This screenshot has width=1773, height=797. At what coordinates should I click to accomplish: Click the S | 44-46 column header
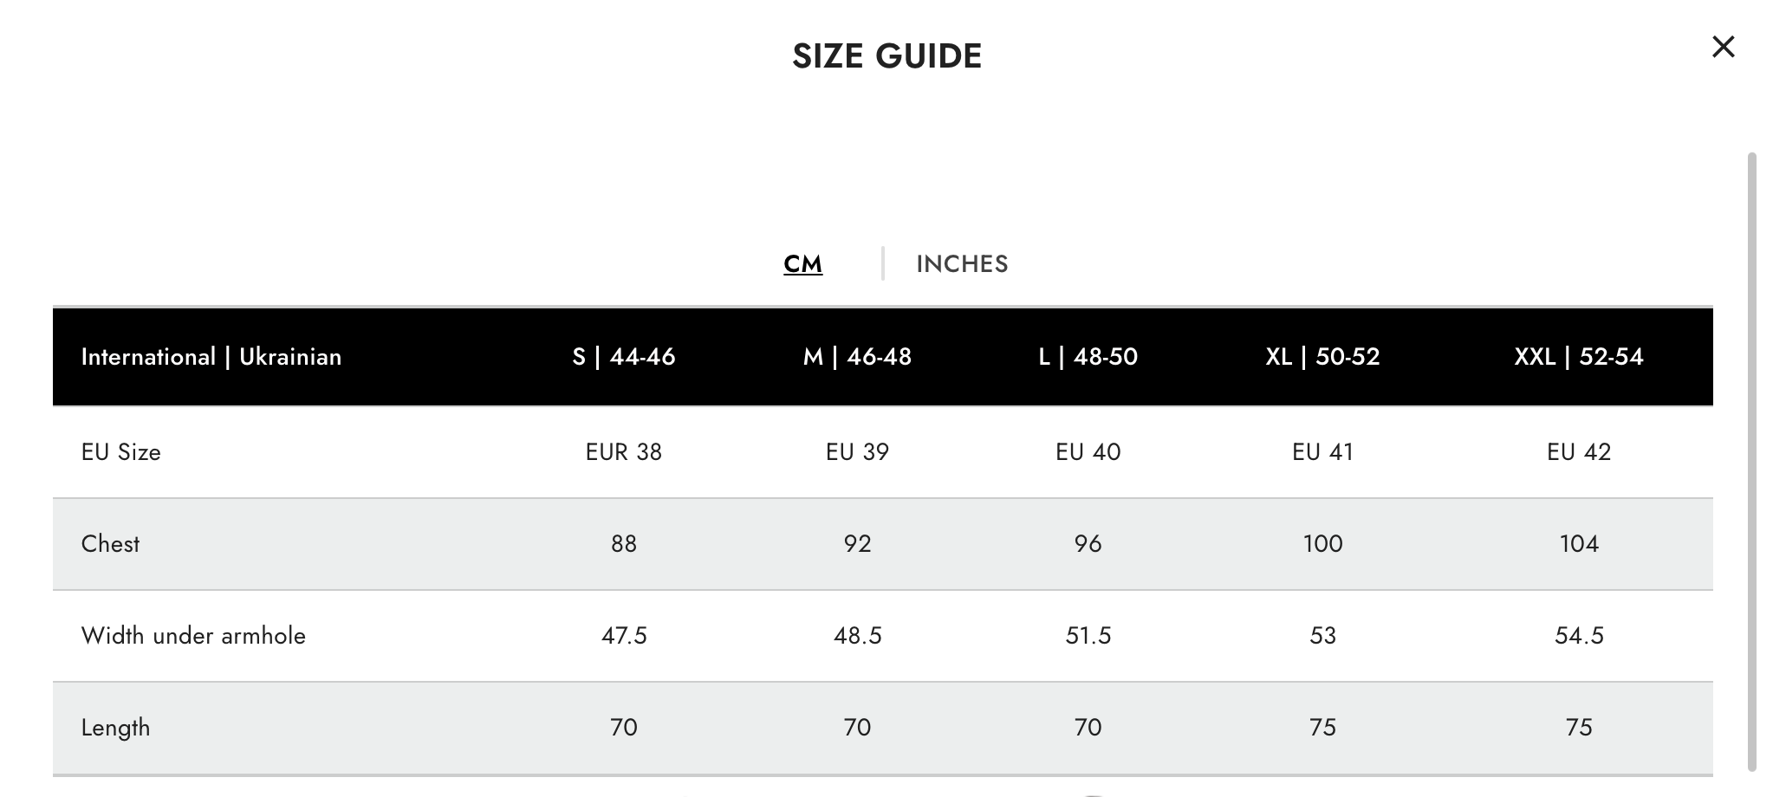point(624,357)
